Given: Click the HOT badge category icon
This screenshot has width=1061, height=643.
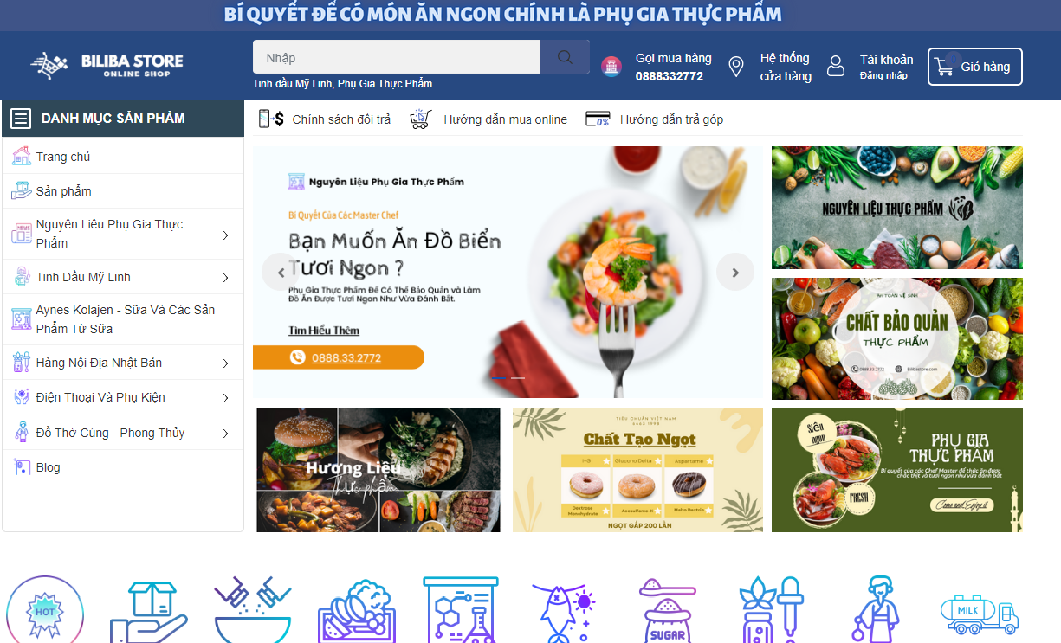Looking at the screenshot, I should click(x=45, y=610).
